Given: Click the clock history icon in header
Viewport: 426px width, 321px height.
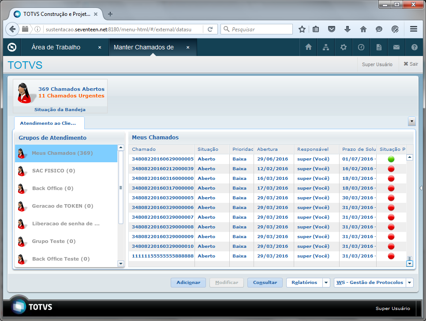Looking at the screenshot, I should [x=361, y=47].
